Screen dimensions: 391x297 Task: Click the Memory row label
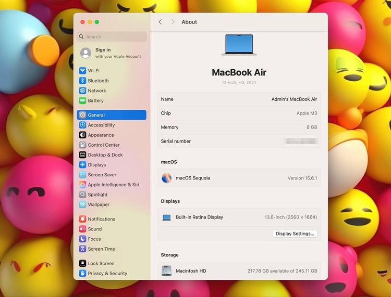(x=169, y=127)
